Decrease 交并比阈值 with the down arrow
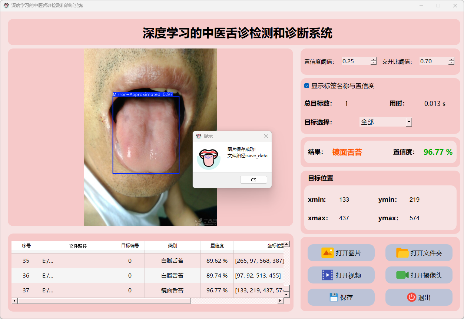The height and width of the screenshot is (319, 464). 451,63
